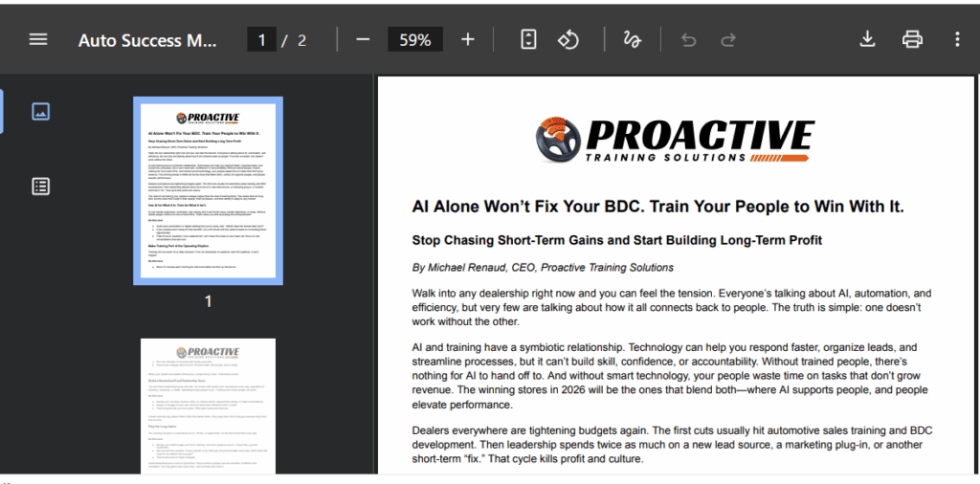
Task: Click the headline 'AI Alone Won't Fix Your BDC'
Action: point(657,207)
